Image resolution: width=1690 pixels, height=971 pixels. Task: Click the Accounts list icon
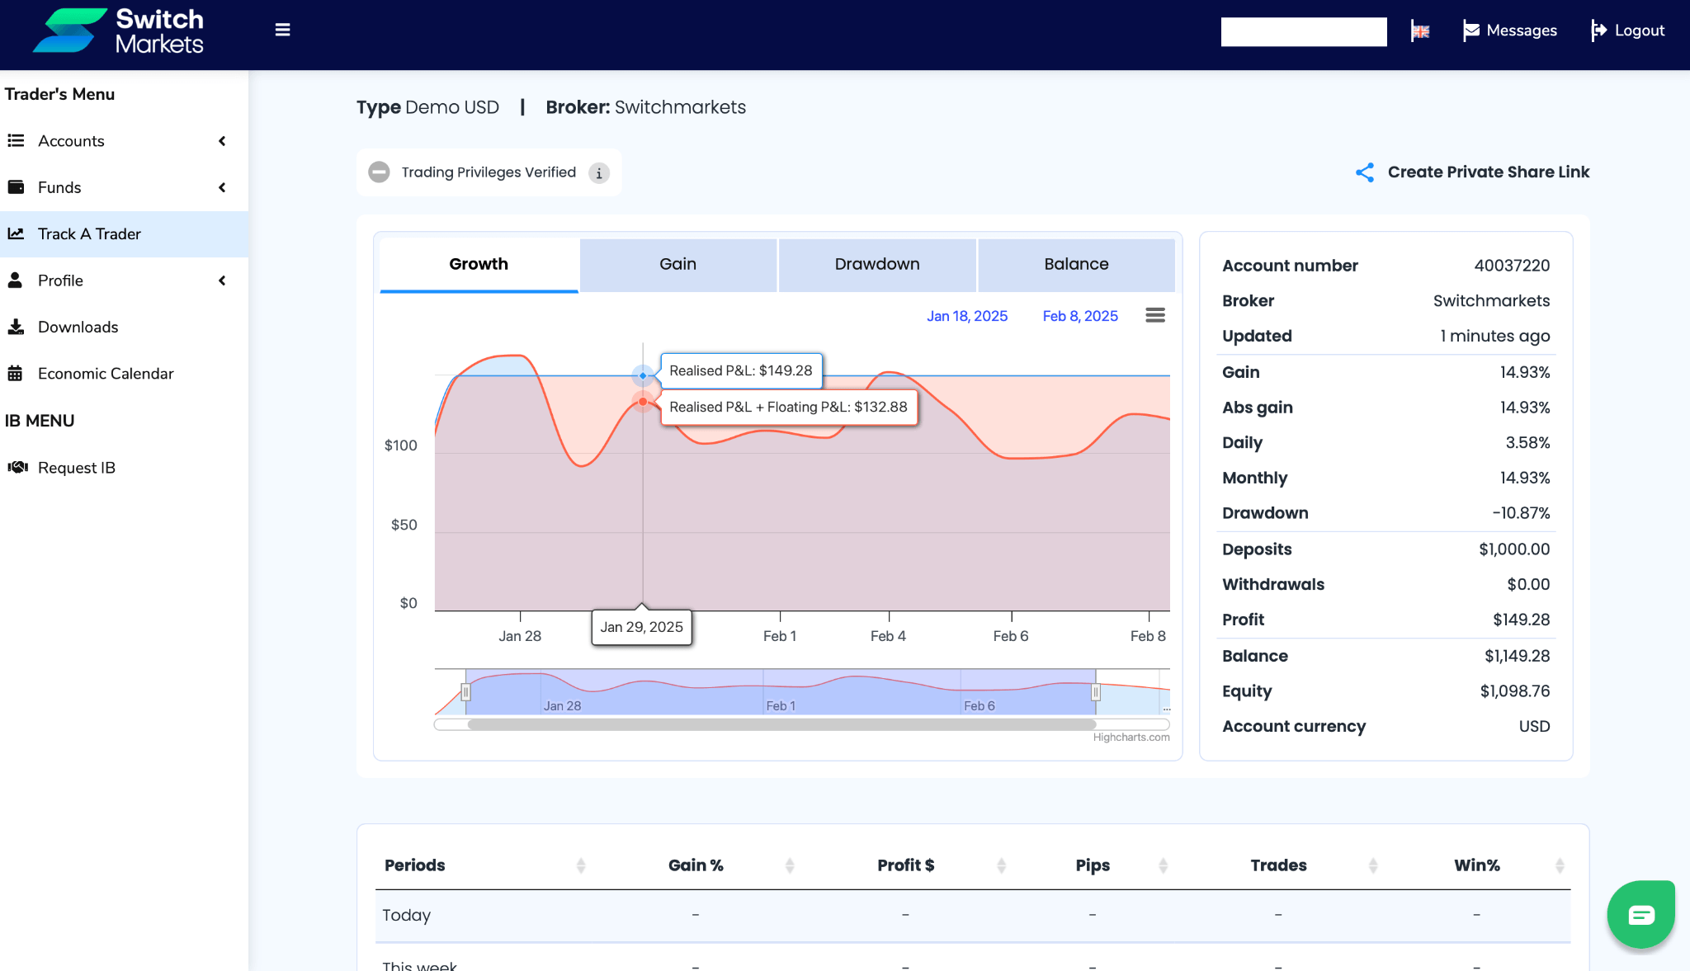click(16, 141)
